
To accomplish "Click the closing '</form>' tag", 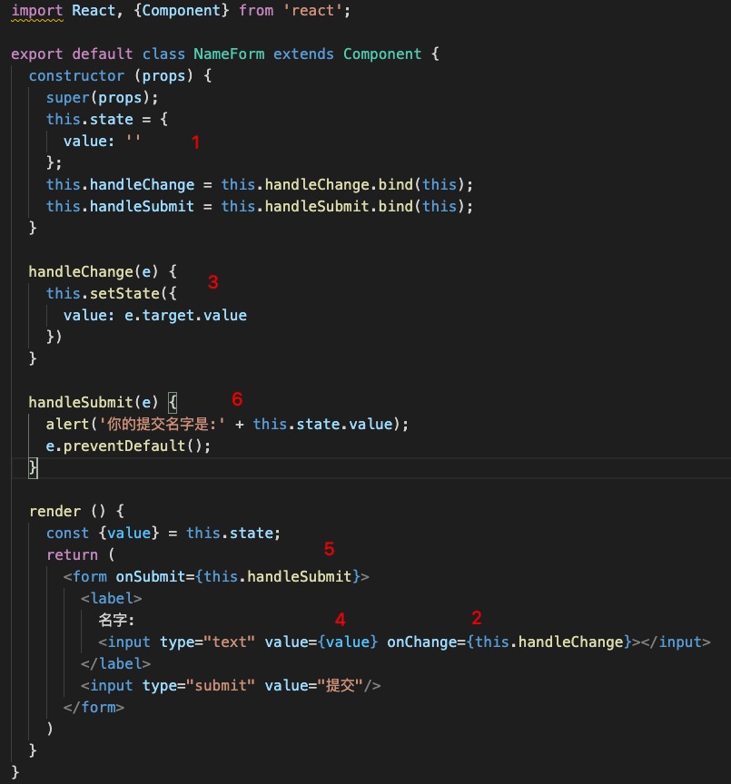I will pyautogui.click(x=94, y=708).
